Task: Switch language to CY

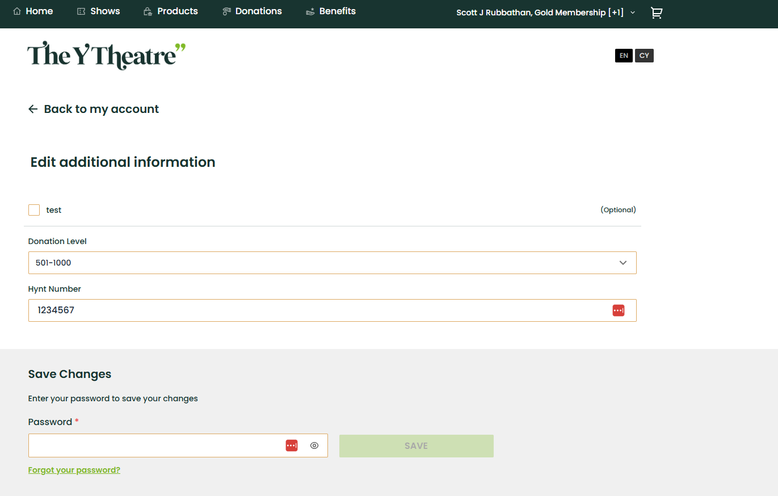Action: click(644, 56)
